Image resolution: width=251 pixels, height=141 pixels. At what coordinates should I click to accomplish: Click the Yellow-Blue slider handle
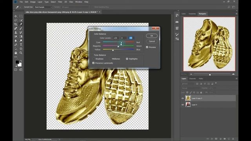(113, 50)
